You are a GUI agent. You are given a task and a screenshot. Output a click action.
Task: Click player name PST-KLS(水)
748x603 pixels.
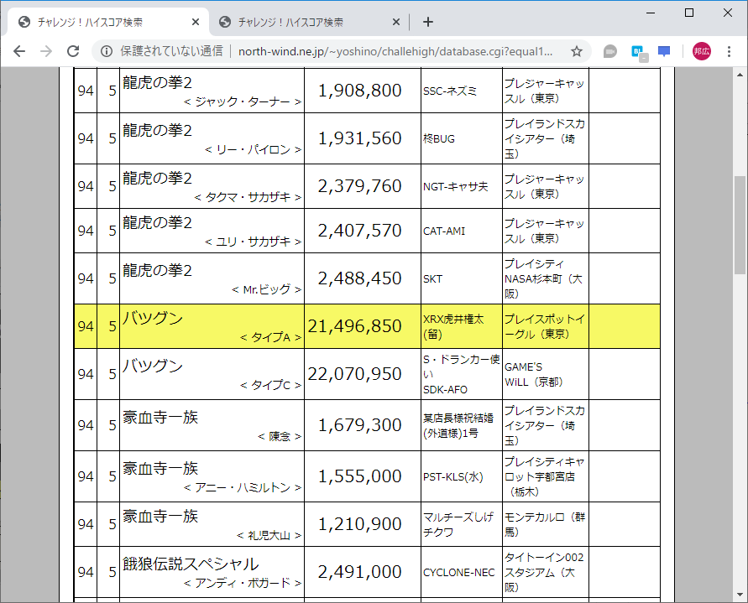tap(453, 476)
